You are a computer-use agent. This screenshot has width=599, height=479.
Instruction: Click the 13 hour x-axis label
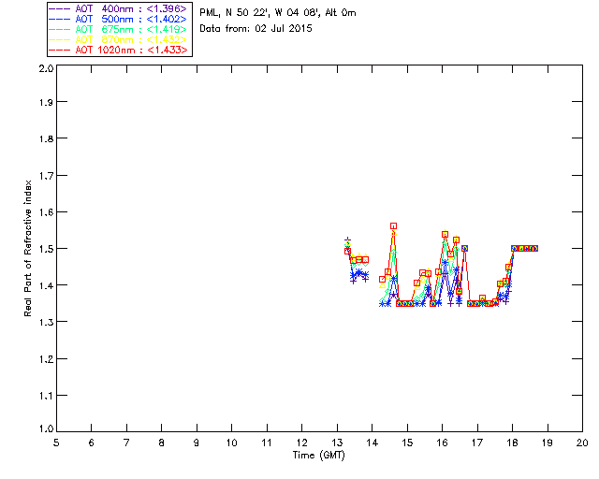click(337, 443)
